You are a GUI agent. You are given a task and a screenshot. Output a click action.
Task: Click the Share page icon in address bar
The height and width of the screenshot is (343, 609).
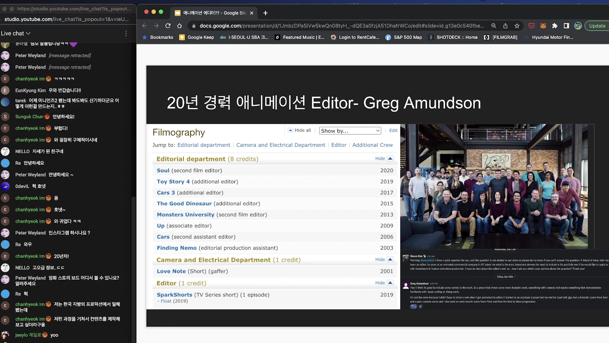point(505,26)
